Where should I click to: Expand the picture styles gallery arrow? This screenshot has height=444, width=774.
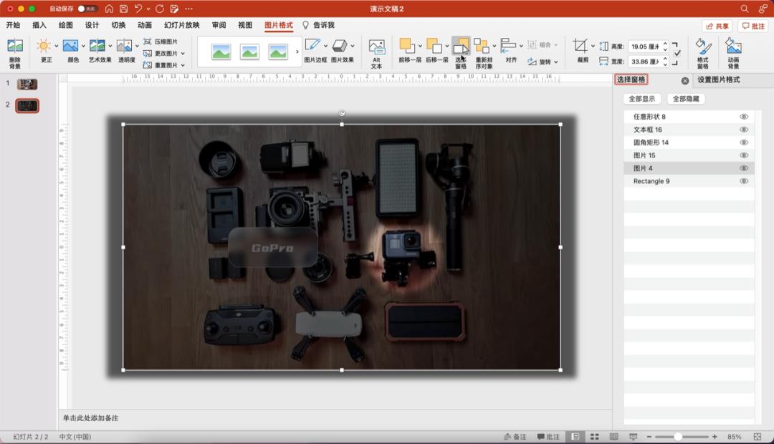click(x=297, y=52)
